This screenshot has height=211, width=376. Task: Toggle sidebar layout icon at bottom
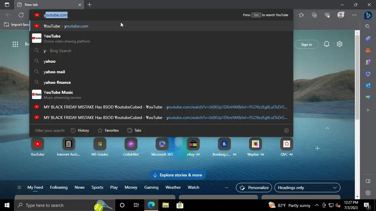pyautogui.click(x=368, y=181)
